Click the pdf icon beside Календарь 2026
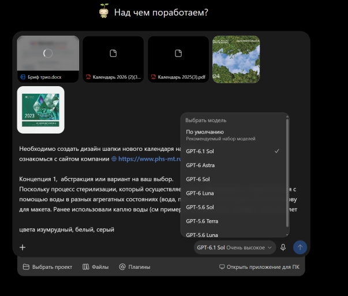 (x=88, y=77)
